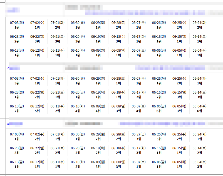Choose the 06-28(토) cell showing 1위
Viewport: 223px width, 176px height.
(x=118, y=81)
